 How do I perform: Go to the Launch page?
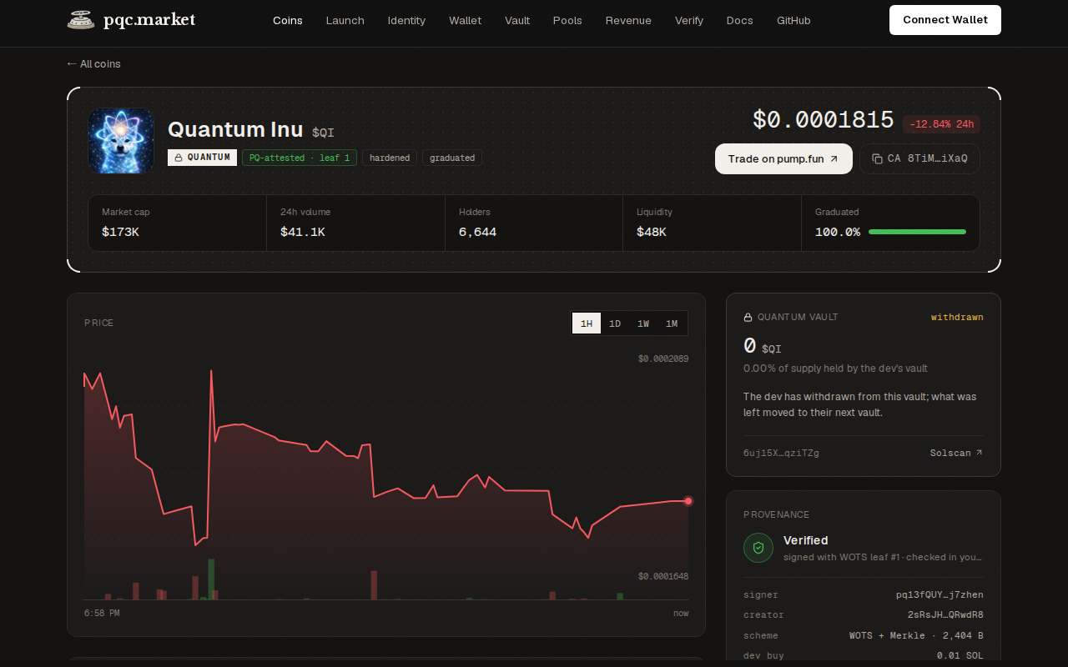tap(345, 20)
